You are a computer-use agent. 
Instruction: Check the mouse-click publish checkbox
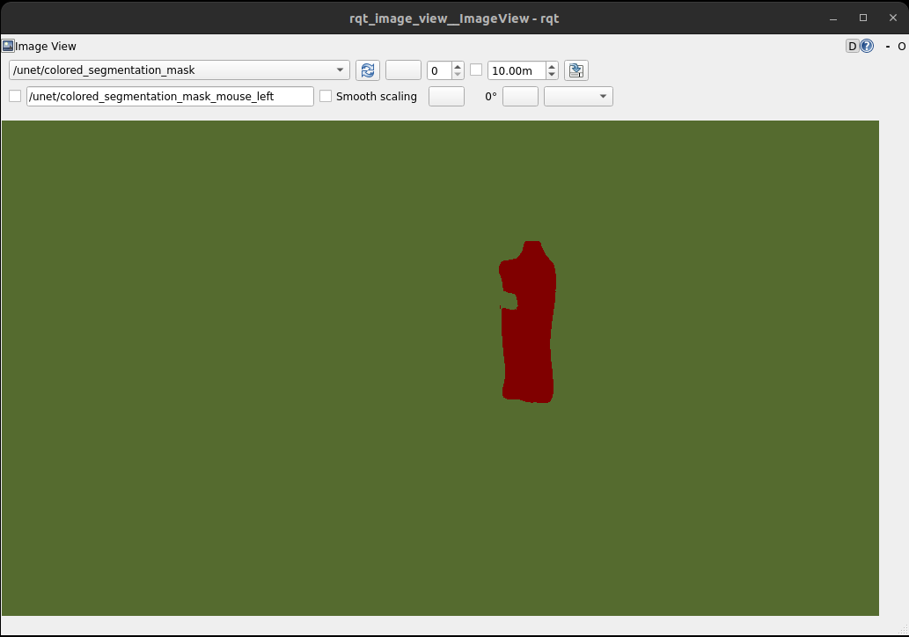[15, 96]
